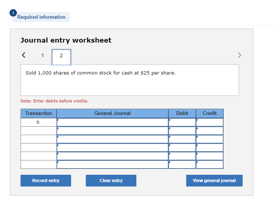The image size is (276, 210).
Task: Click 'Note: Enter debits before credits' text
Action: tap(54, 101)
